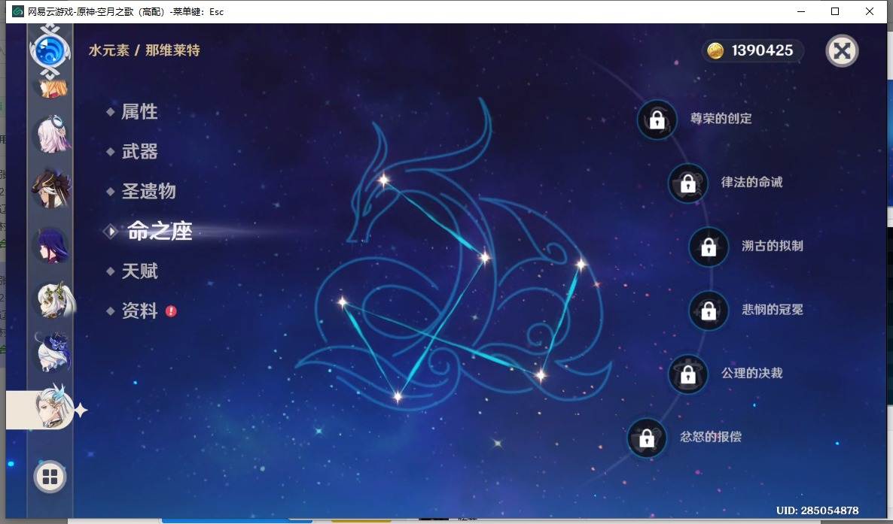Open the 天赋 talents menu
The height and width of the screenshot is (524, 893).
click(x=139, y=271)
